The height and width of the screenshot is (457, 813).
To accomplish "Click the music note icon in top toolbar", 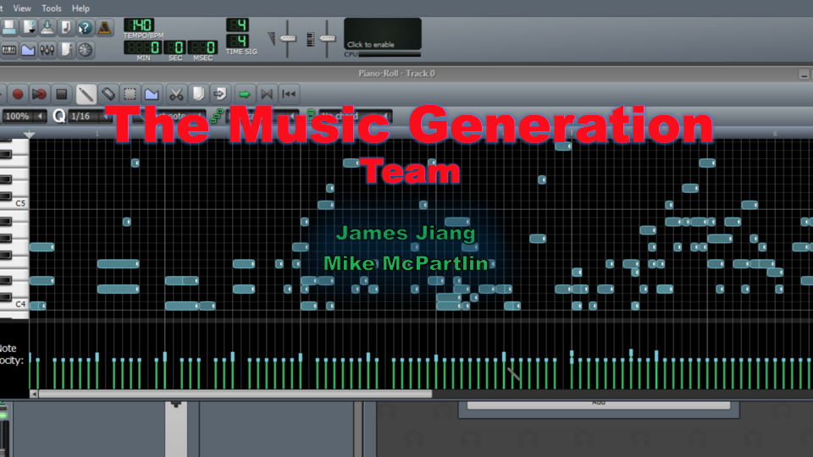I will pos(66,27).
